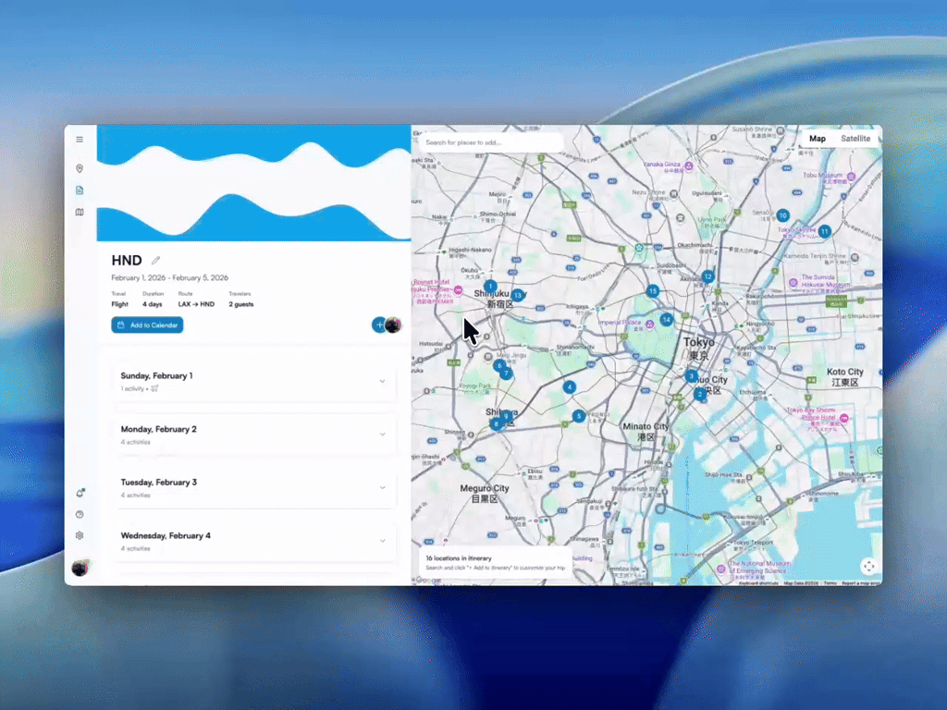Click Tuesday, February 3 heading

tap(159, 483)
